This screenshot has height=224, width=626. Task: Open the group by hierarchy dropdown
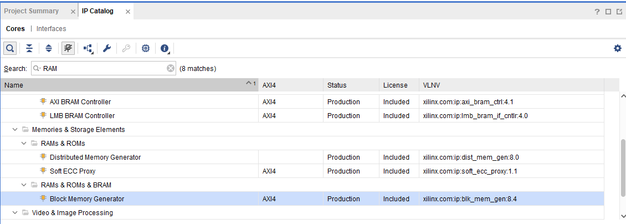click(x=88, y=48)
